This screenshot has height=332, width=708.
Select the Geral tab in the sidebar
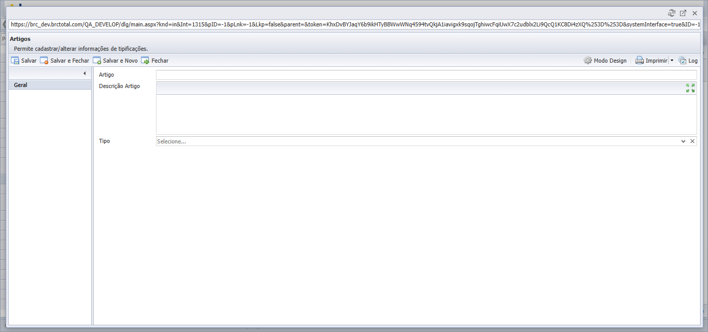pyautogui.click(x=50, y=85)
